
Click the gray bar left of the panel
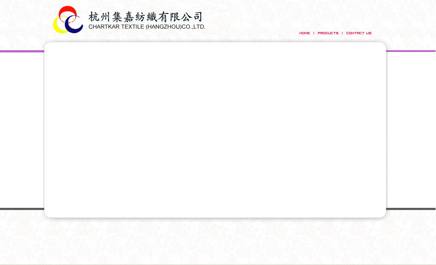[22, 209]
